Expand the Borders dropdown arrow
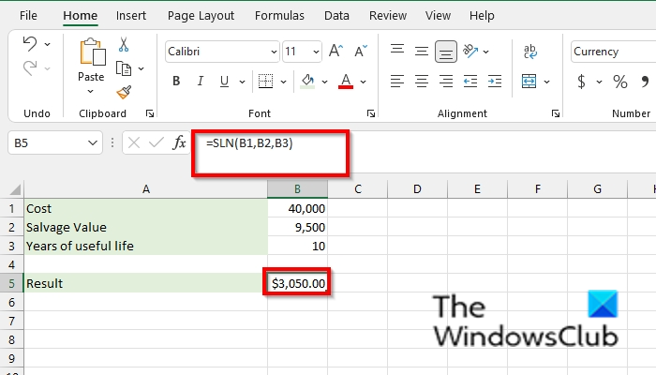Image resolution: width=656 pixels, height=375 pixels. (283, 82)
